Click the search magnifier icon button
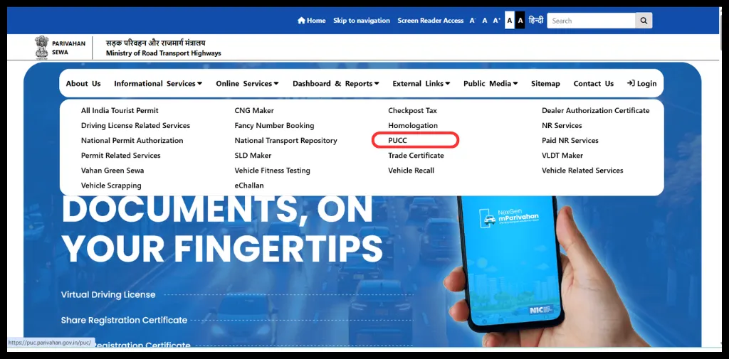This screenshot has height=359, width=729. [x=644, y=21]
